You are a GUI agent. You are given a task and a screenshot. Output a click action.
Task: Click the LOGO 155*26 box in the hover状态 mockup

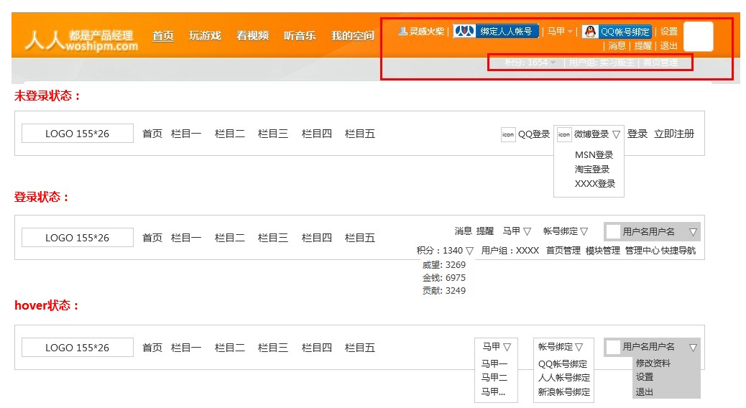78,348
